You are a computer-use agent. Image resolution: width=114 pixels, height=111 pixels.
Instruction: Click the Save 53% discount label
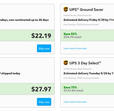(70, 34)
